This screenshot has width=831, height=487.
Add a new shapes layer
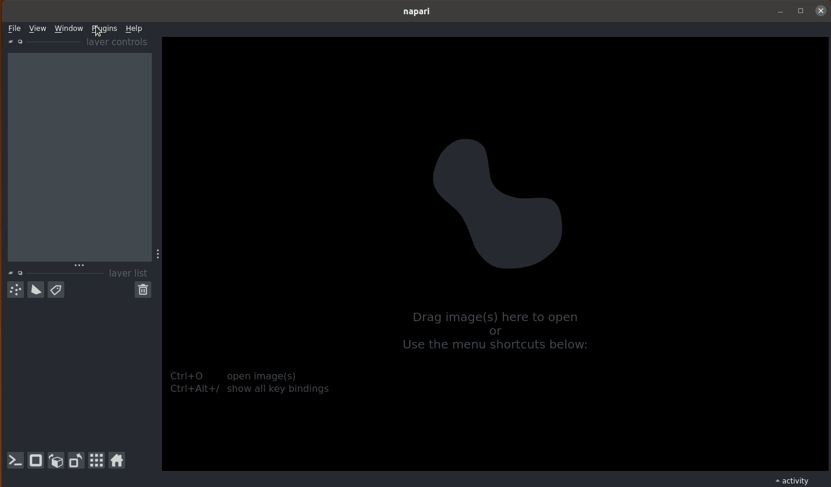tap(36, 290)
